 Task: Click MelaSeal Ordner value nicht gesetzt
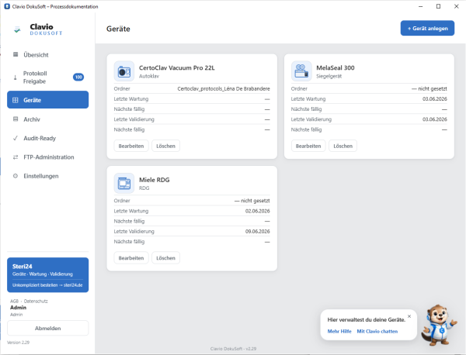[x=429, y=88]
